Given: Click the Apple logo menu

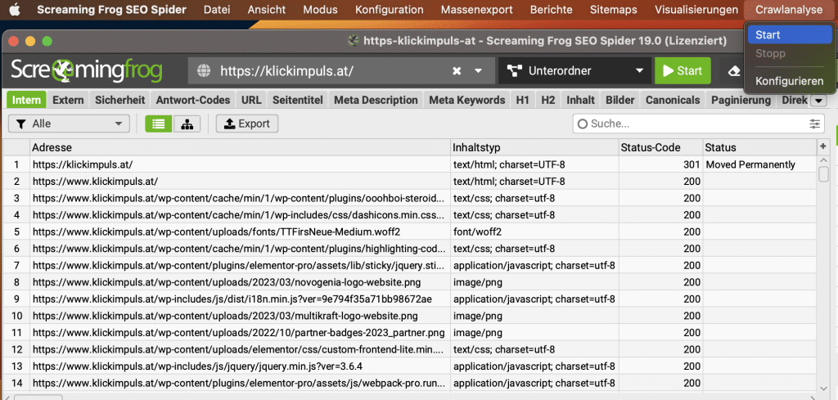Looking at the screenshot, I should point(15,10).
